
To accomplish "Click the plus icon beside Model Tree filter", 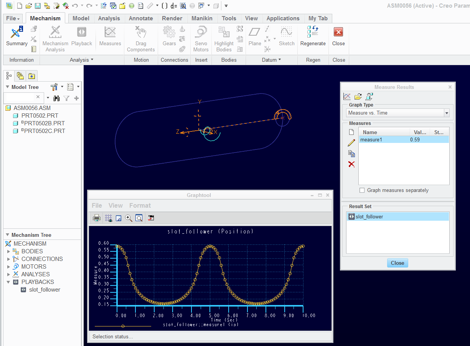I will pos(76,98).
